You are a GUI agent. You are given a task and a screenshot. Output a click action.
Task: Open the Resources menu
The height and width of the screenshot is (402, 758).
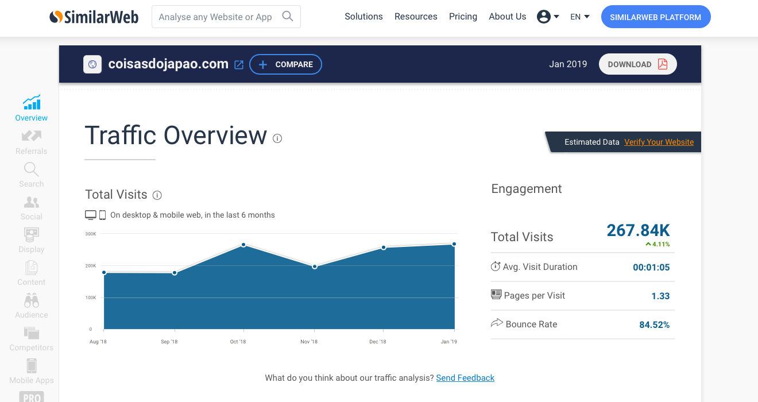416,17
